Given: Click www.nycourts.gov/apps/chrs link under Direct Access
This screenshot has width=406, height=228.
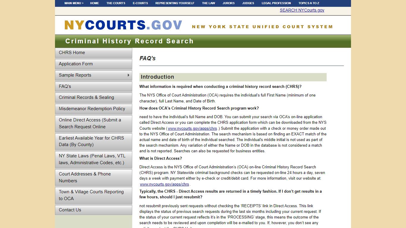Looking at the screenshot, I should click(x=164, y=184).
